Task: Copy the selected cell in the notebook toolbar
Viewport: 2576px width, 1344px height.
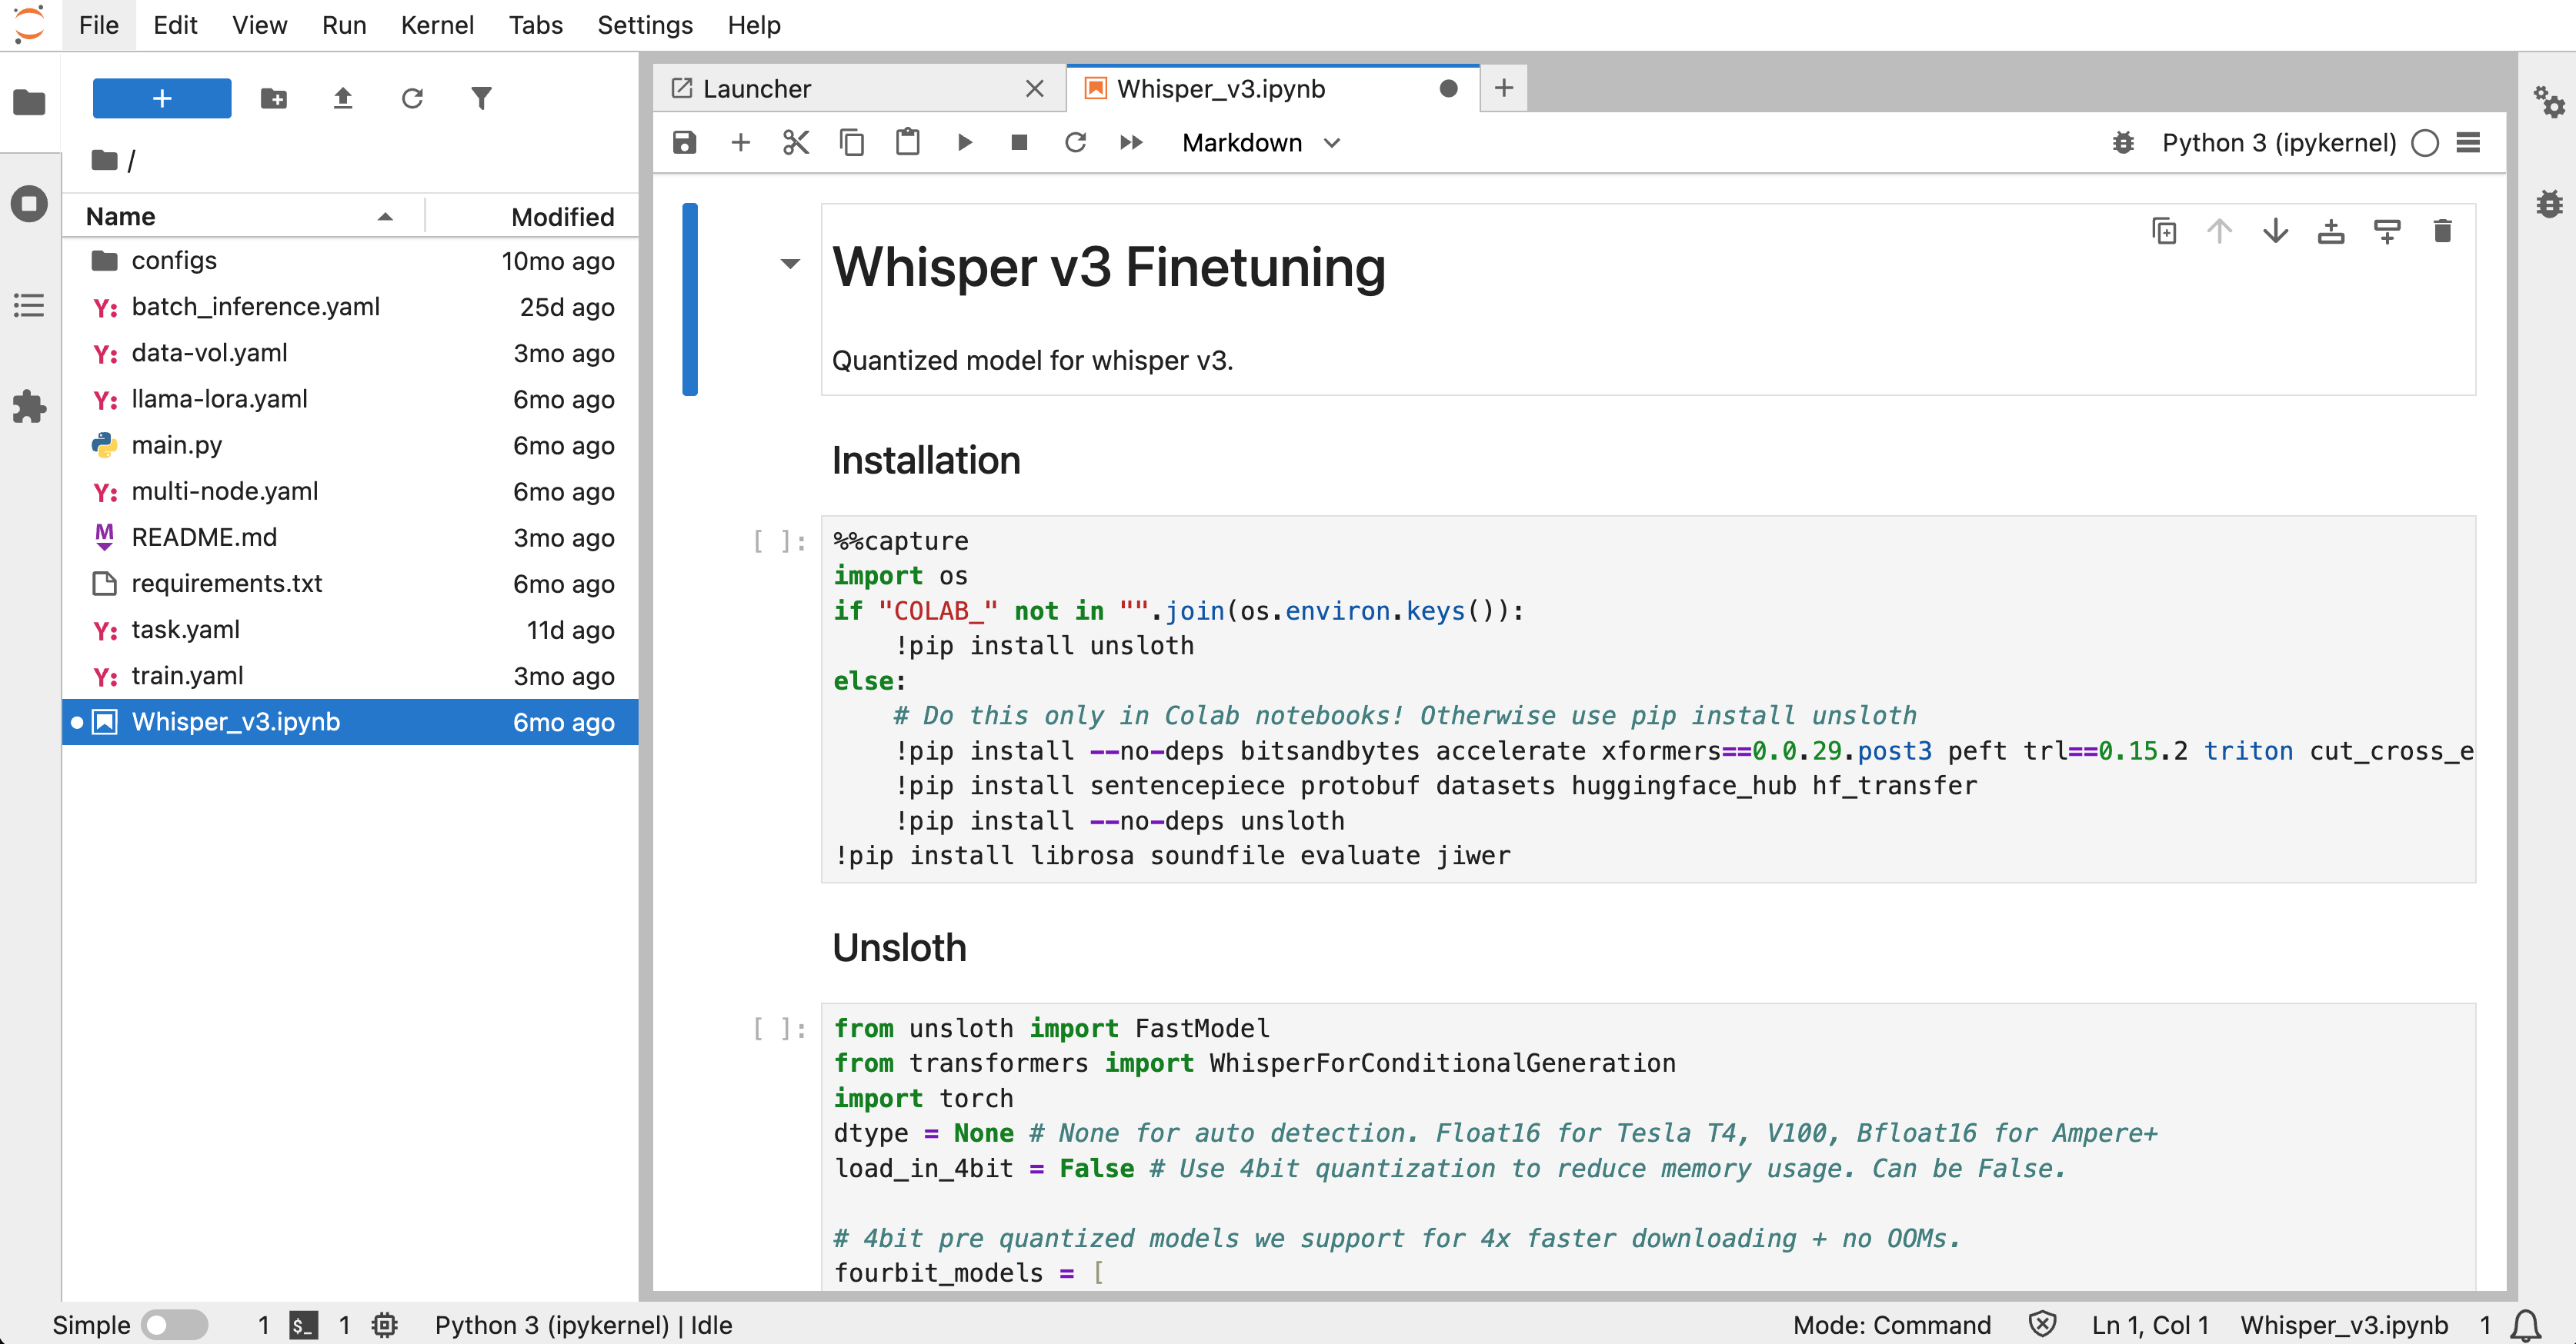Action: [x=852, y=143]
